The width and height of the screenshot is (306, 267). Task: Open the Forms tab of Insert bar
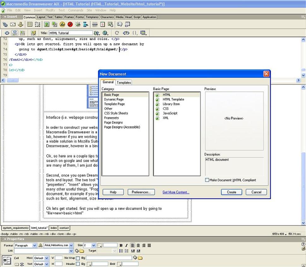coord(79,17)
